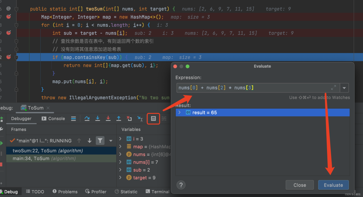Expand the 'result = 65' row
The width and height of the screenshot is (363, 197).
point(179,112)
